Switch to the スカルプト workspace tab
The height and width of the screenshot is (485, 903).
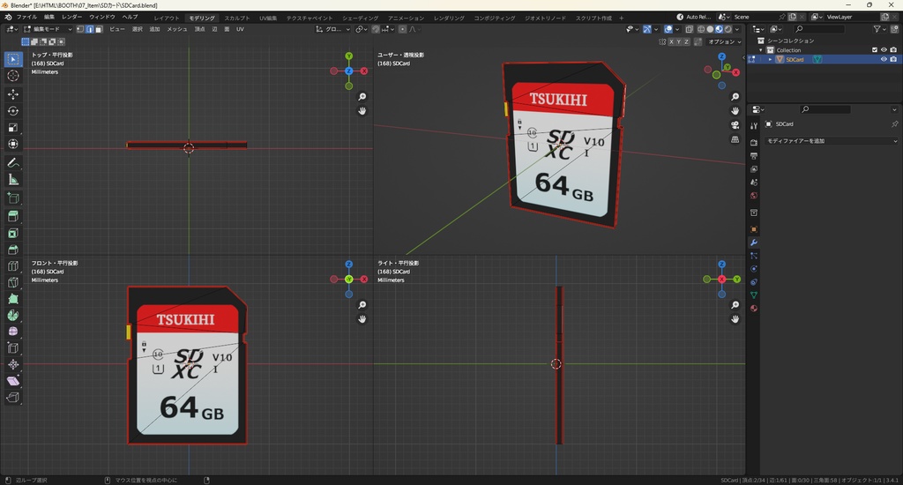click(x=236, y=18)
